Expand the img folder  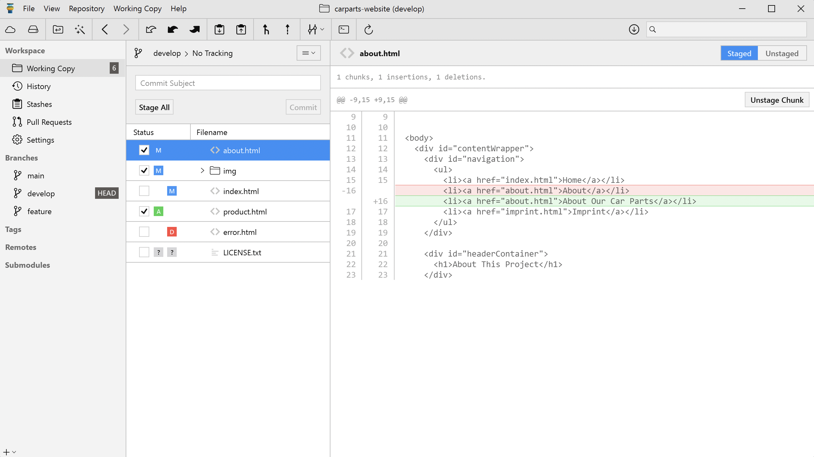click(x=202, y=171)
